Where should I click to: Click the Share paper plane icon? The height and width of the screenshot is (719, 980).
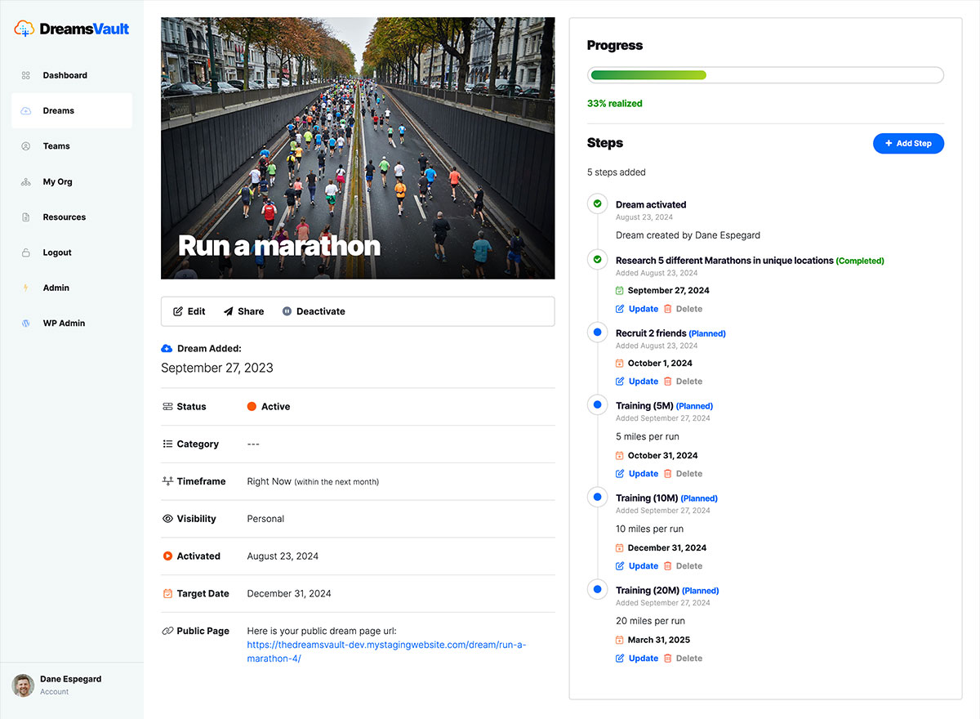coord(229,311)
